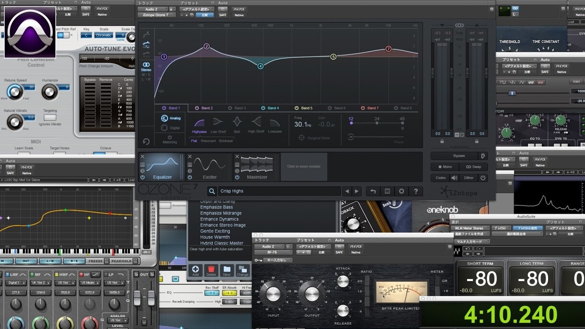This screenshot has height=329, width=585.
Task: Click Add in the preset manager
Action: click(x=196, y=271)
